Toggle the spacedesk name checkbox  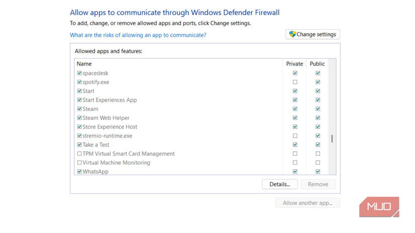(79, 73)
